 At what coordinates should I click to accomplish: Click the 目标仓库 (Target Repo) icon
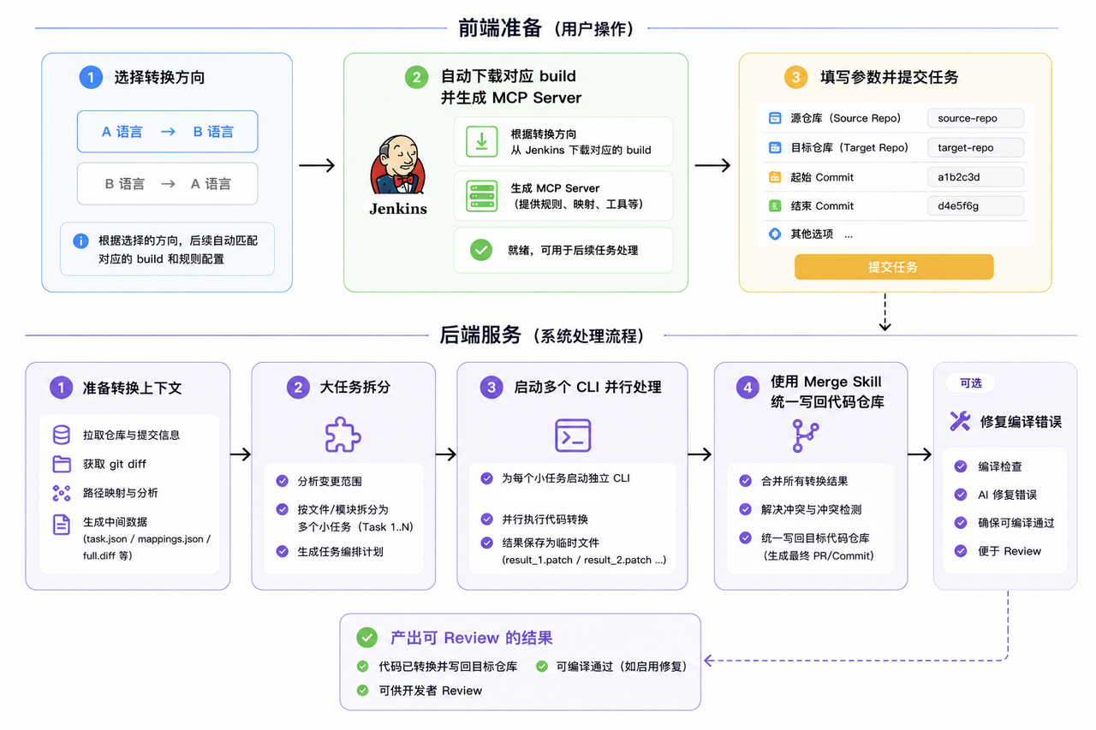pos(775,147)
